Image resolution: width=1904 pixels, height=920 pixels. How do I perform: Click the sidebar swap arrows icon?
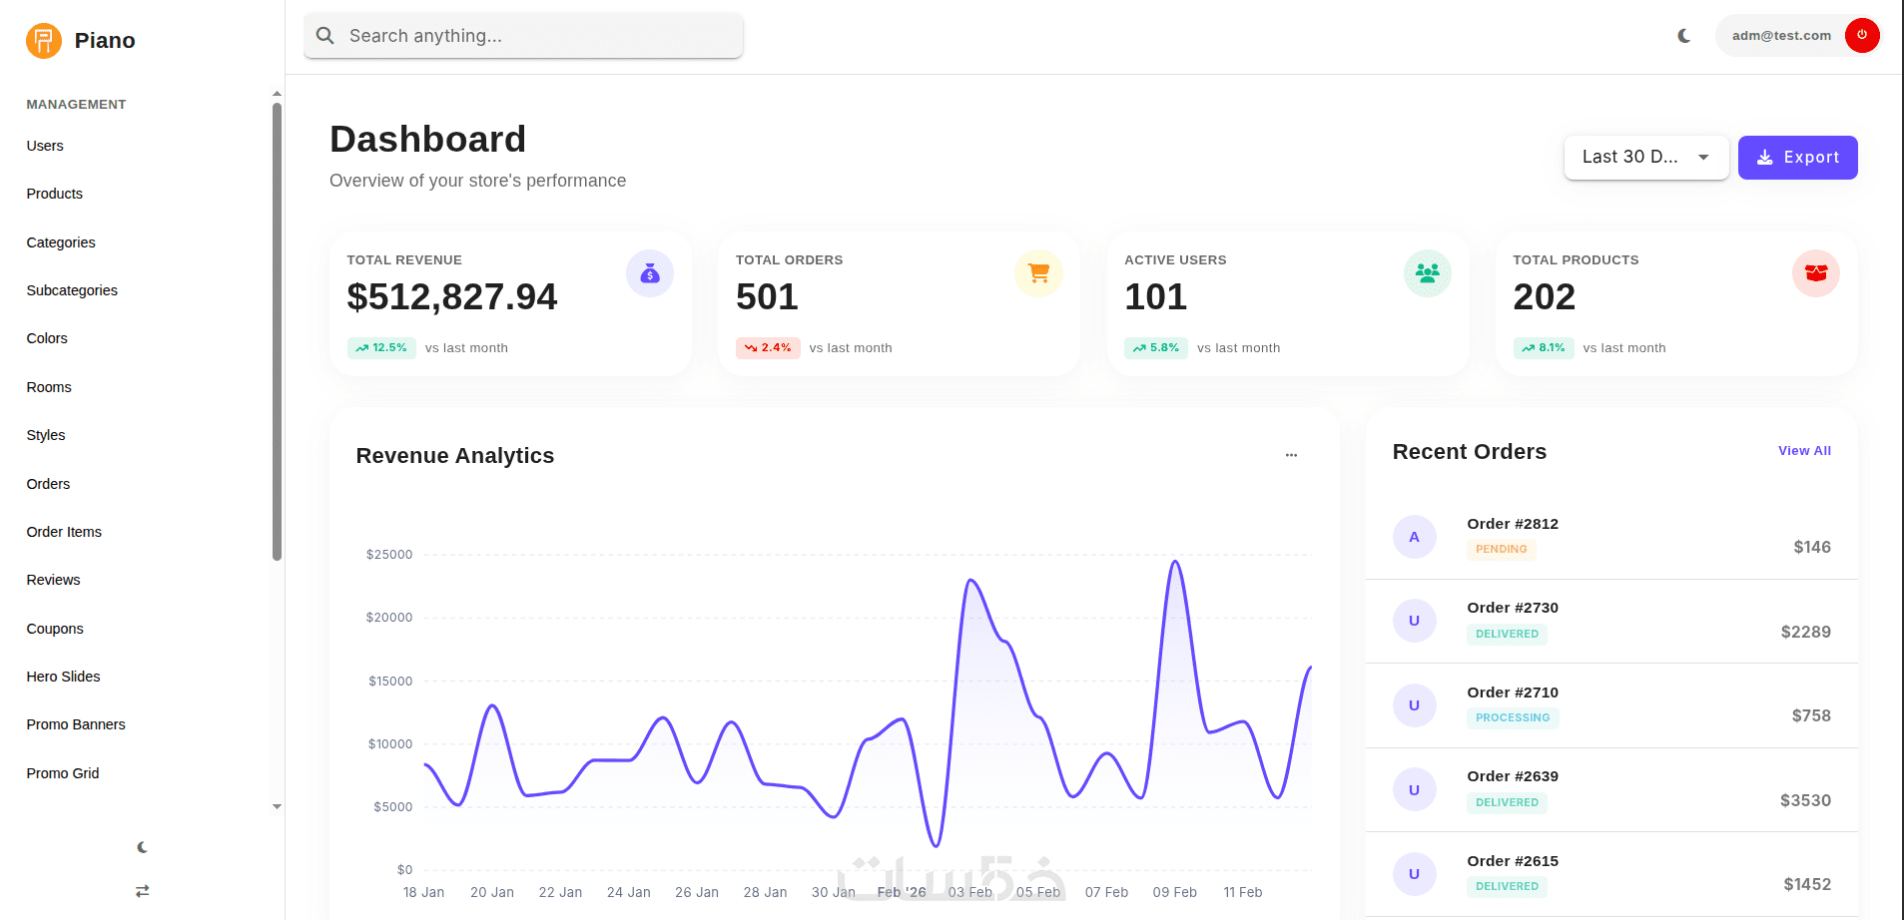click(x=143, y=891)
